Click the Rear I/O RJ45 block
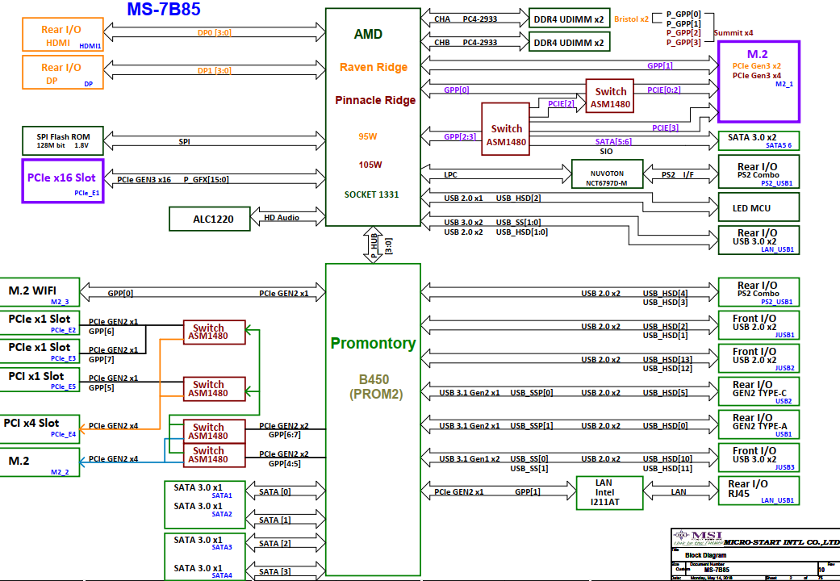The height and width of the screenshot is (581, 840). click(759, 491)
